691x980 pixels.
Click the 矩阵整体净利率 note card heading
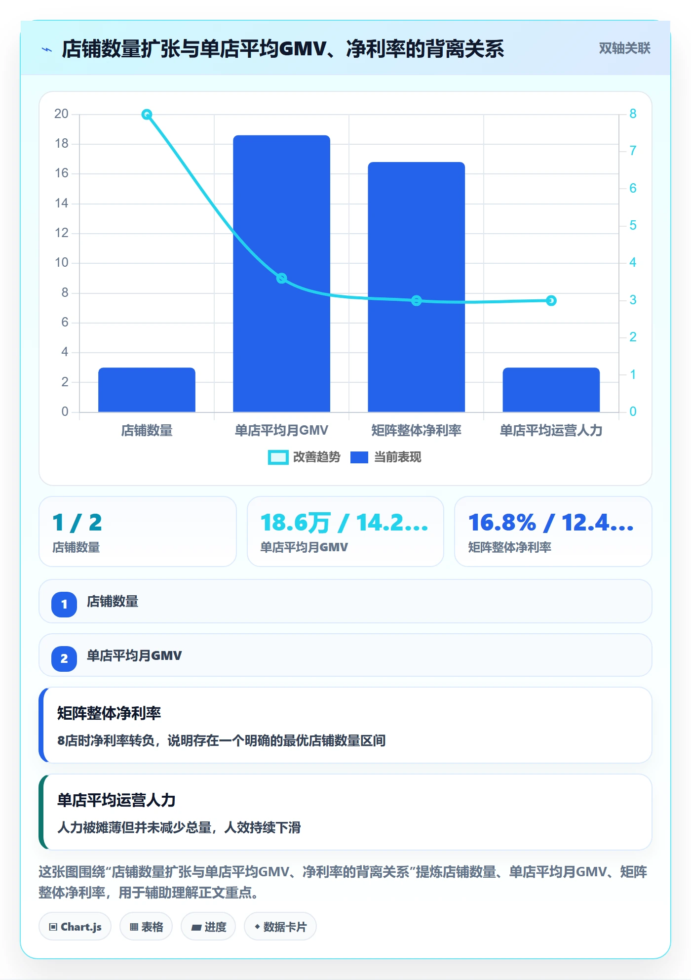[109, 713]
